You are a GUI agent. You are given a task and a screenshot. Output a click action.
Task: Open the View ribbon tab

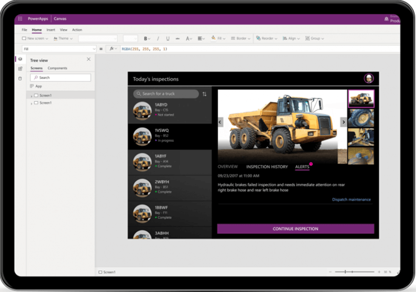tap(63, 30)
